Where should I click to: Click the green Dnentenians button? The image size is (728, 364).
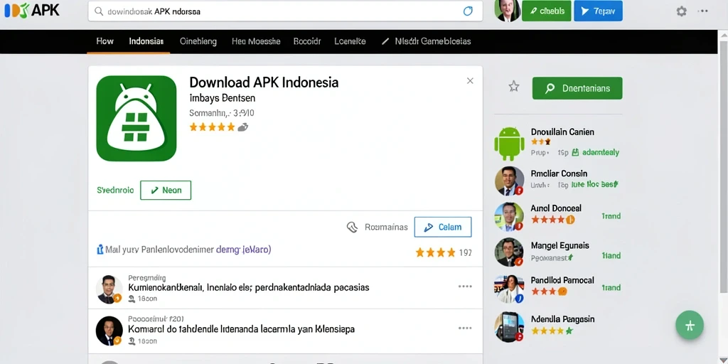pos(577,88)
